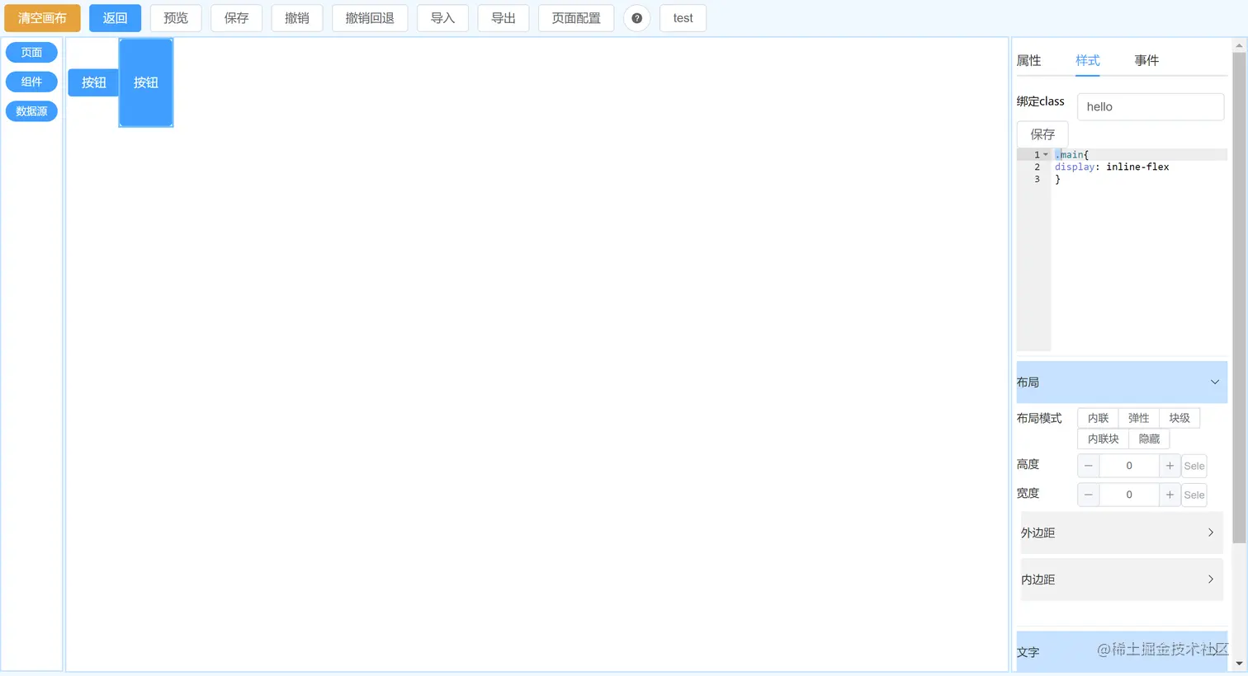
Task: Select the 页面 sidebar item
Action: click(x=31, y=52)
